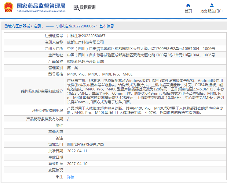
Task: Click the 政务服务门户 user icon
Action: (x=211, y=5)
